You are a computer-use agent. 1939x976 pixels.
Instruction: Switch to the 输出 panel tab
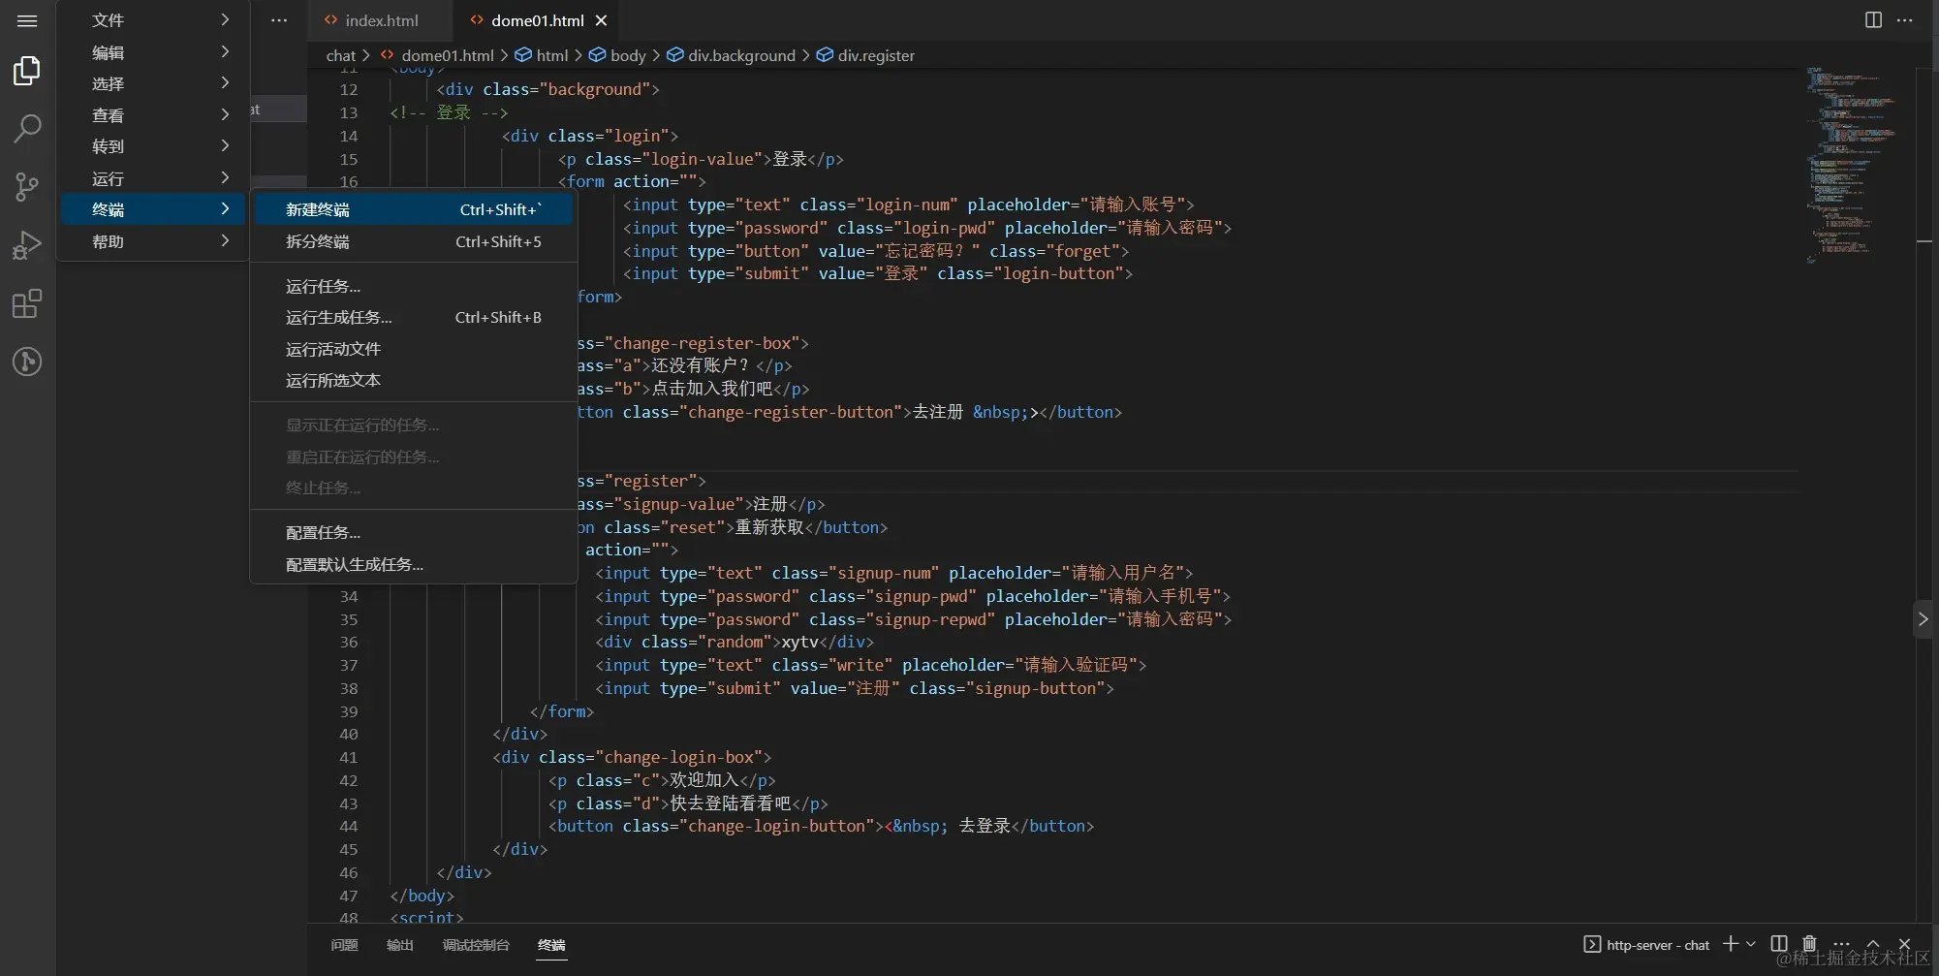point(400,945)
